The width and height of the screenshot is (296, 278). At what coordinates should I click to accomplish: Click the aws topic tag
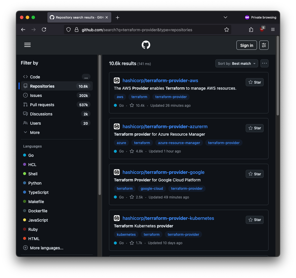(120, 97)
